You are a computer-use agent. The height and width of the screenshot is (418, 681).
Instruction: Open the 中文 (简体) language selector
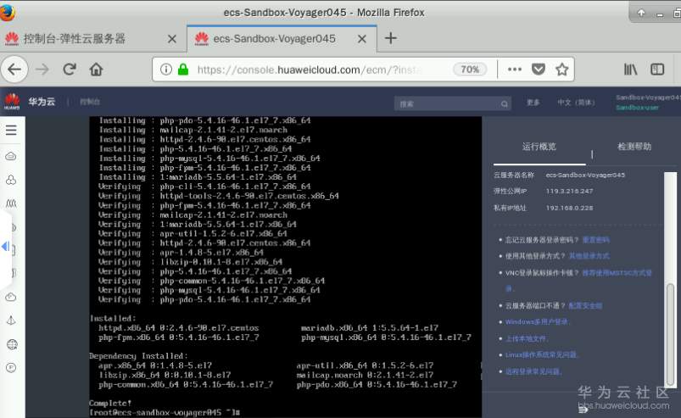point(576,103)
